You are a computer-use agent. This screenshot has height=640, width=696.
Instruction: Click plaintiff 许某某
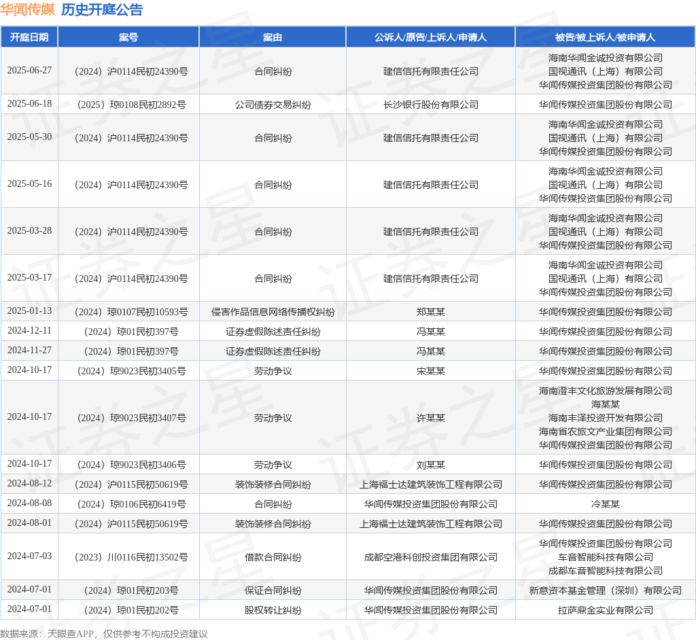pyautogui.click(x=430, y=418)
